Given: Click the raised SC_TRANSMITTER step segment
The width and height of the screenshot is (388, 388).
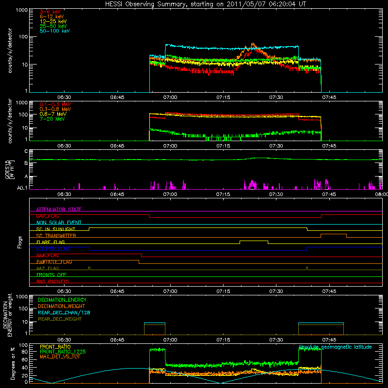Looking at the screenshot, I should [x=334, y=234].
